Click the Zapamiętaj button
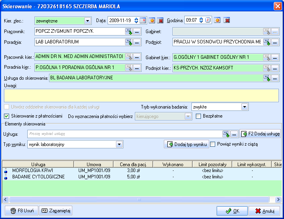 (56, 211)
